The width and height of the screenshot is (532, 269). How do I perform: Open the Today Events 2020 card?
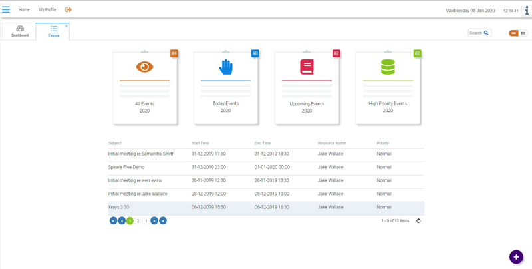(226, 88)
